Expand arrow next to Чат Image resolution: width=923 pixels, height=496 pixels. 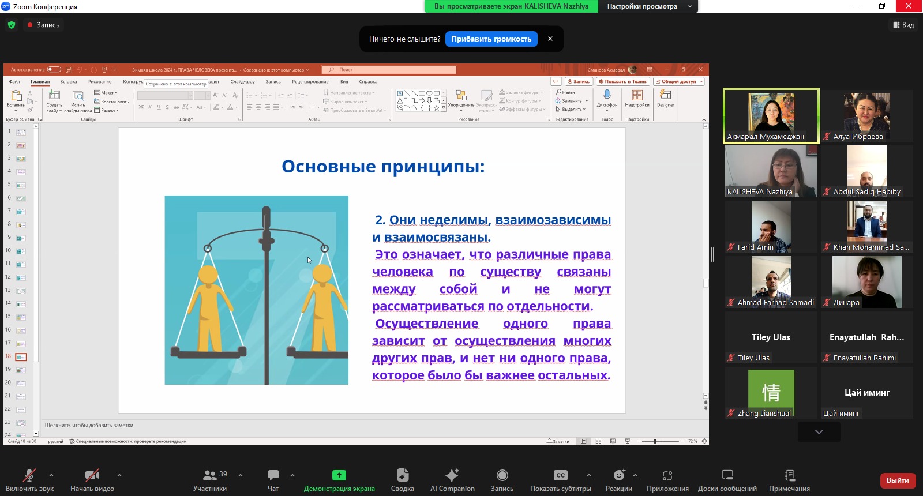(x=292, y=475)
